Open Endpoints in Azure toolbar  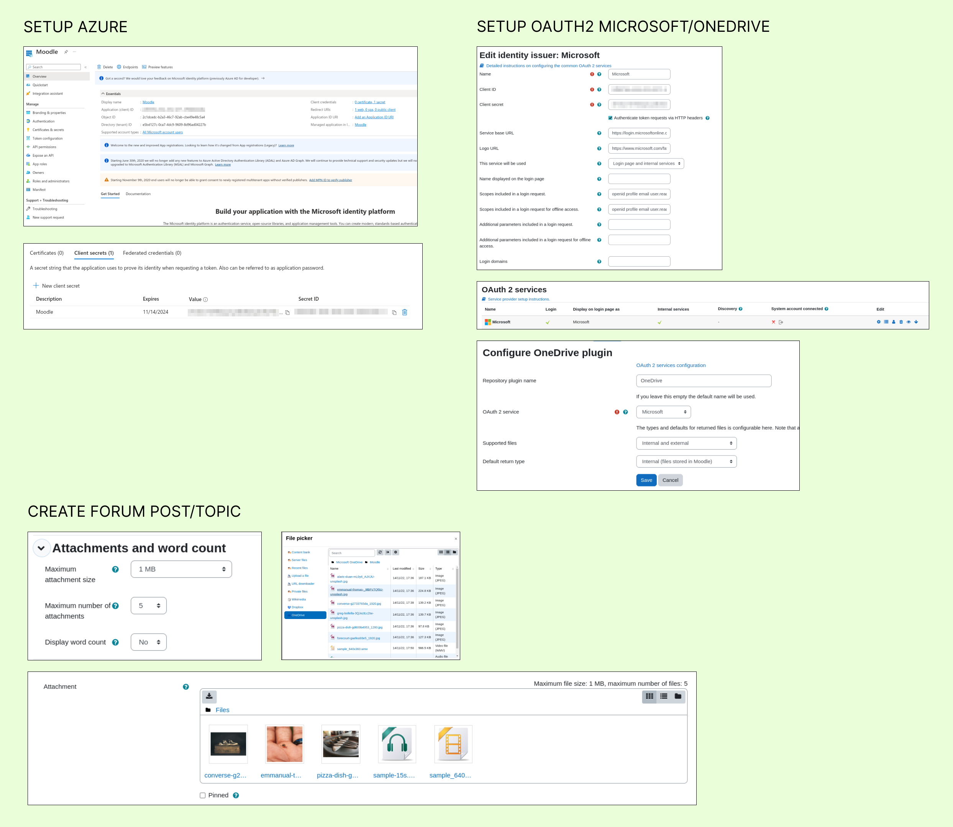click(128, 67)
